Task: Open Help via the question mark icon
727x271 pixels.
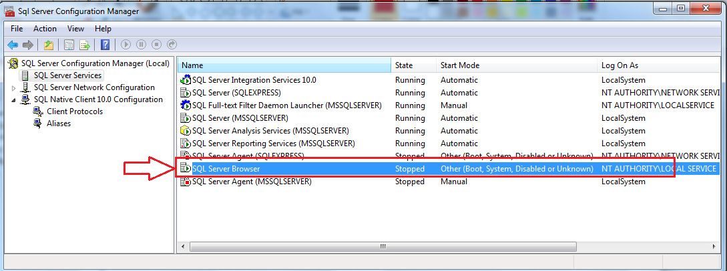Action: coord(105,45)
